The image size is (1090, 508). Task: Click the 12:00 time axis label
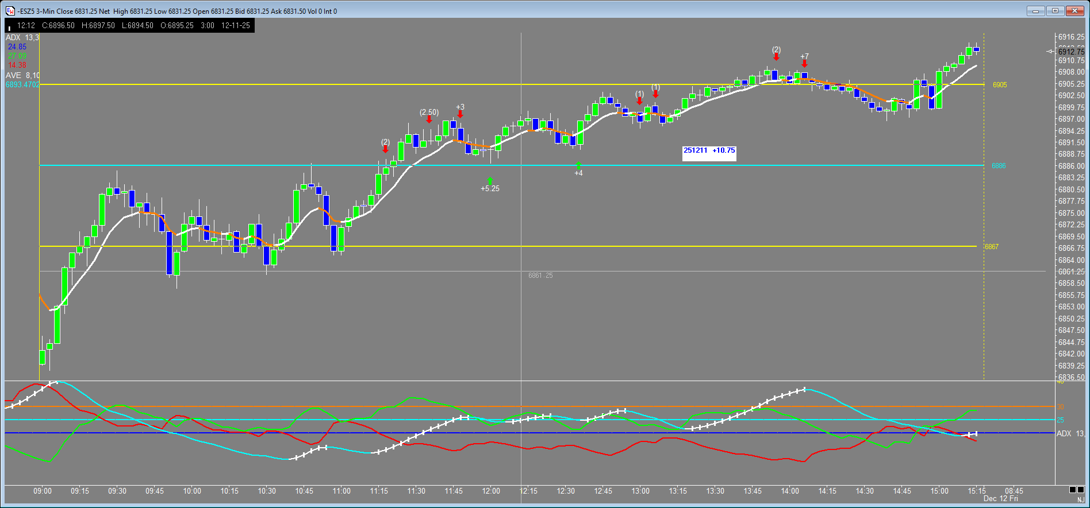(491, 491)
